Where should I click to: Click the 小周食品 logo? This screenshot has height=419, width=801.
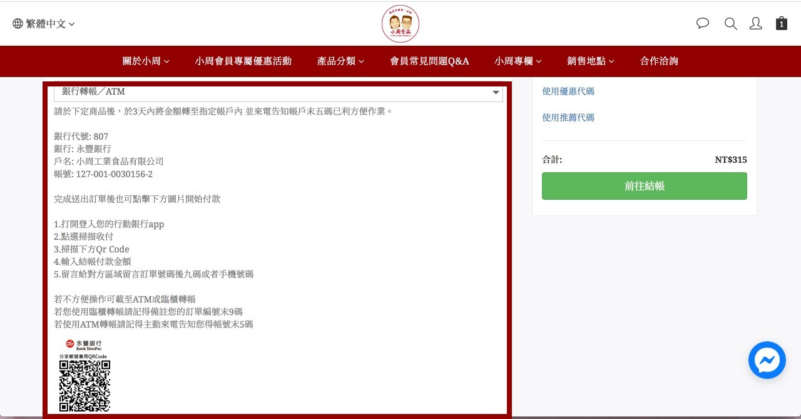(400, 24)
